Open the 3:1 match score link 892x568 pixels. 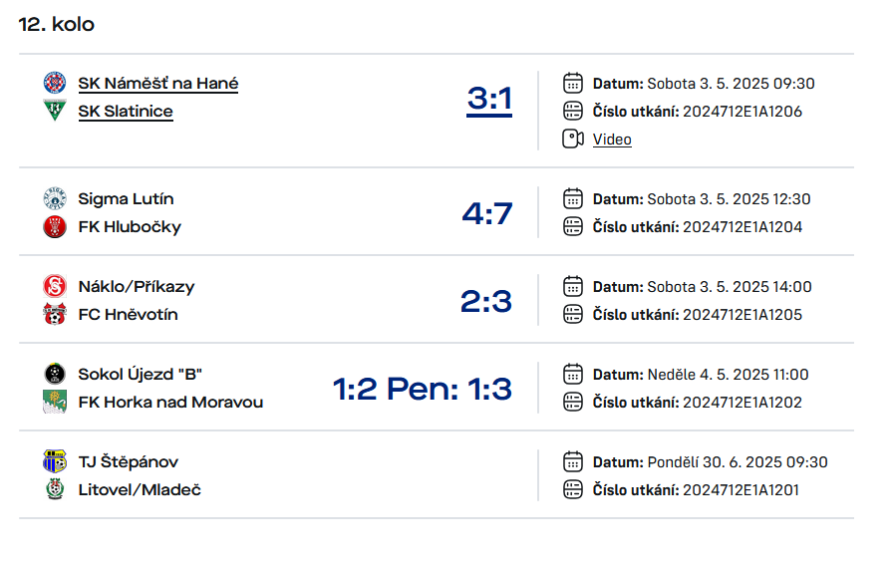pyautogui.click(x=489, y=100)
